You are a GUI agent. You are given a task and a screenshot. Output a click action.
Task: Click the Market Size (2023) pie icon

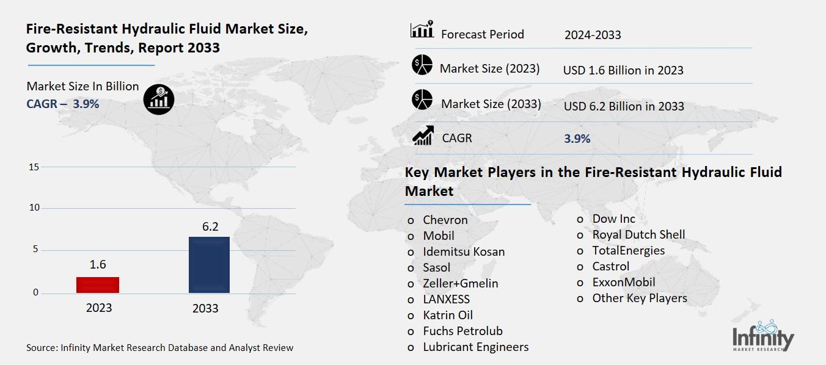[x=422, y=65]
